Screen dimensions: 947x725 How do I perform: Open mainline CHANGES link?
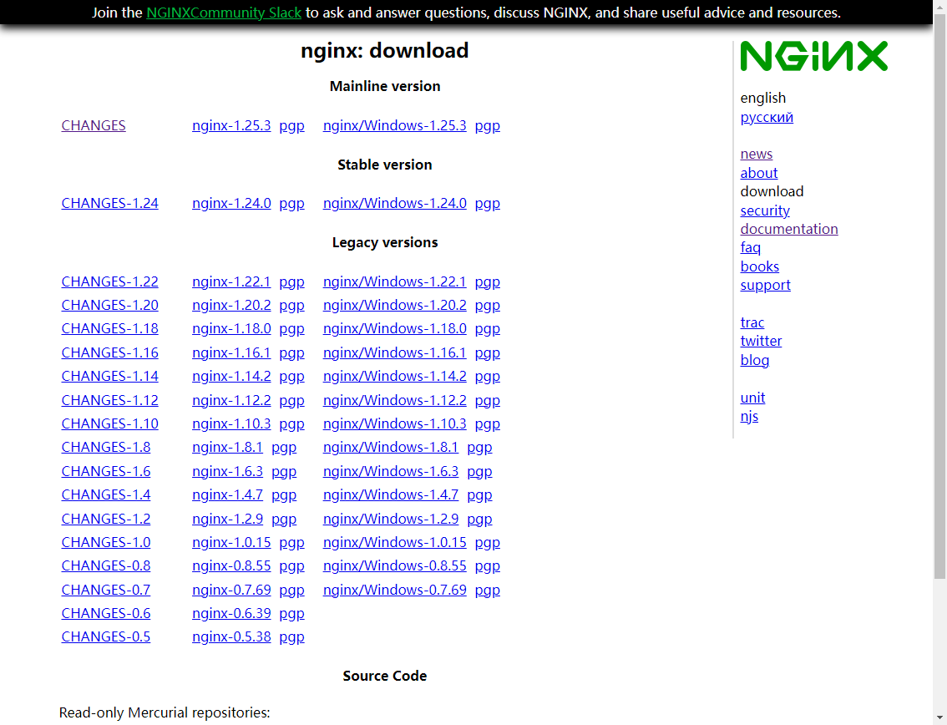pyautogui.click(x=94, y=125)
